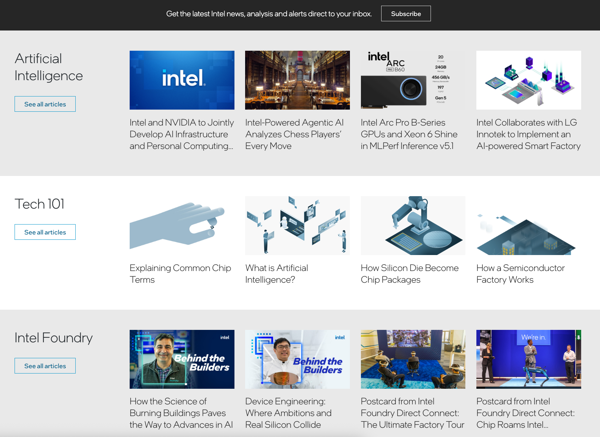The height and width of the screenshot is (437, 600).
Task: Click the robotic arm wafer illustration
Action: [413, 226]
